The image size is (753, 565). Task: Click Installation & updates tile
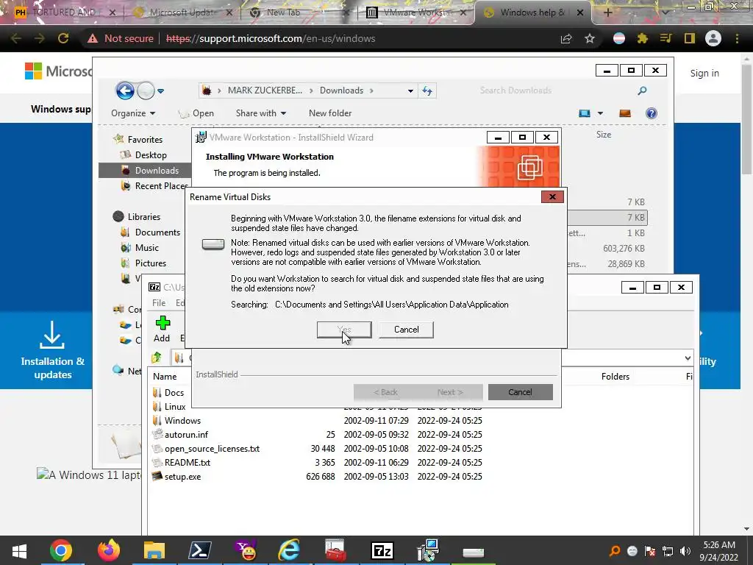52,351
